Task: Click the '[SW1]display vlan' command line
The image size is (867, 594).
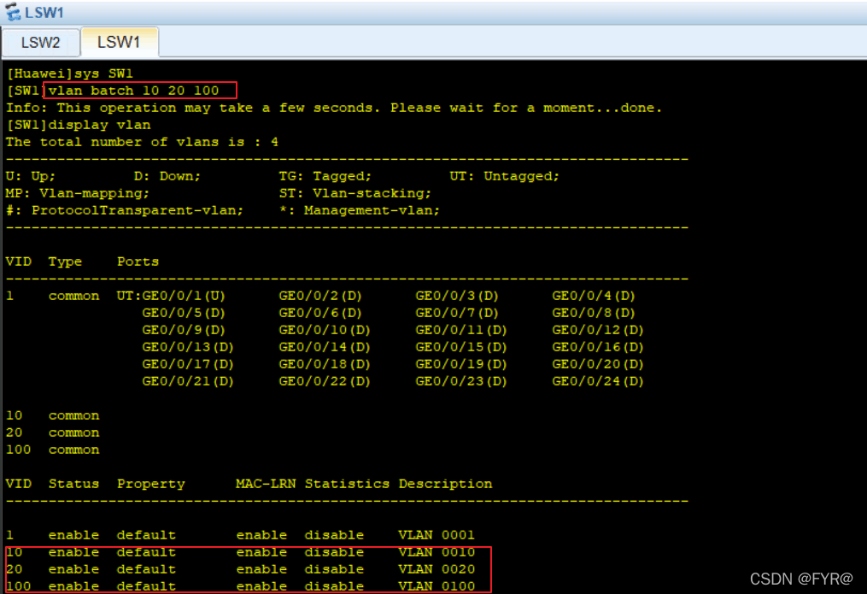Action: [x=78, y=125]
